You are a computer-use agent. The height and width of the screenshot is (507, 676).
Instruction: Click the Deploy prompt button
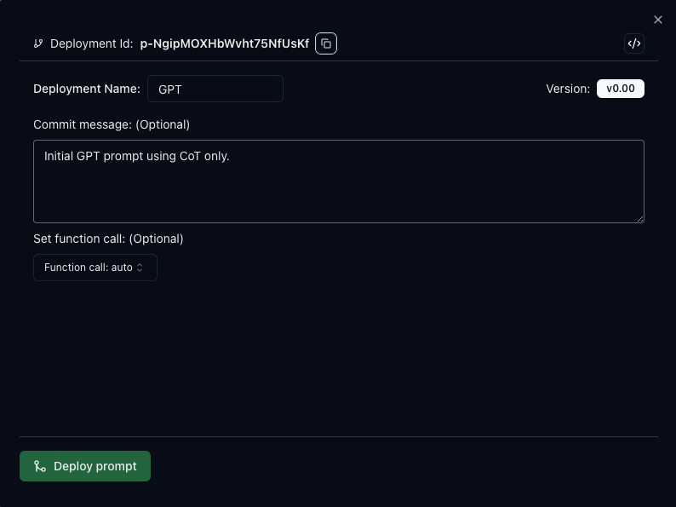(x=85, y=466)
